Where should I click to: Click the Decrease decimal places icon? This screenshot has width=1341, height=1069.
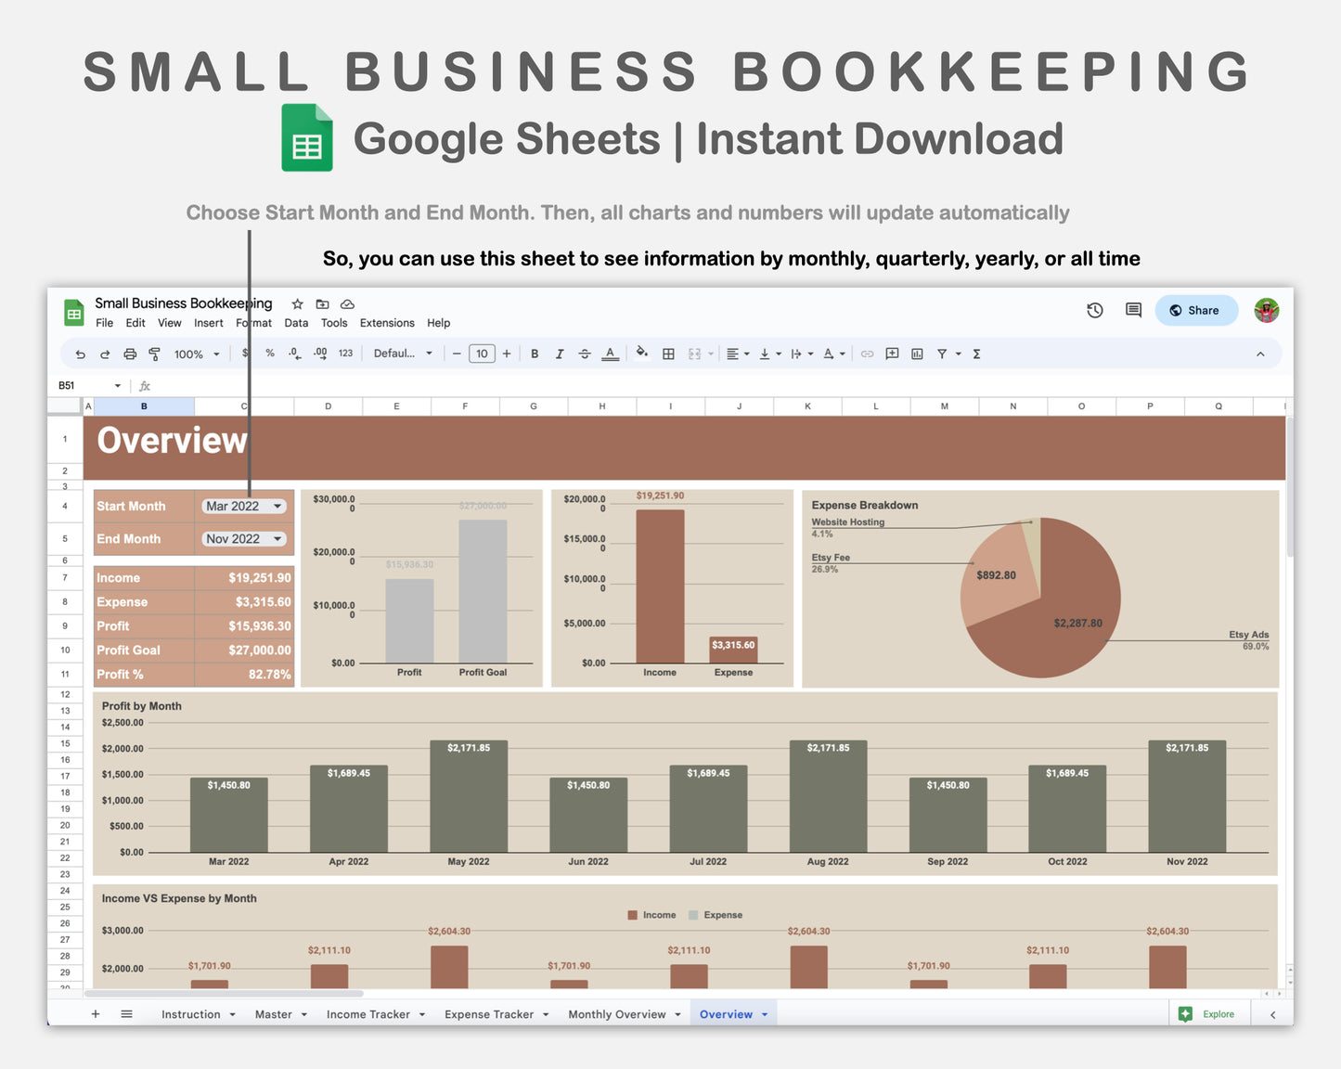coord(294,354)
